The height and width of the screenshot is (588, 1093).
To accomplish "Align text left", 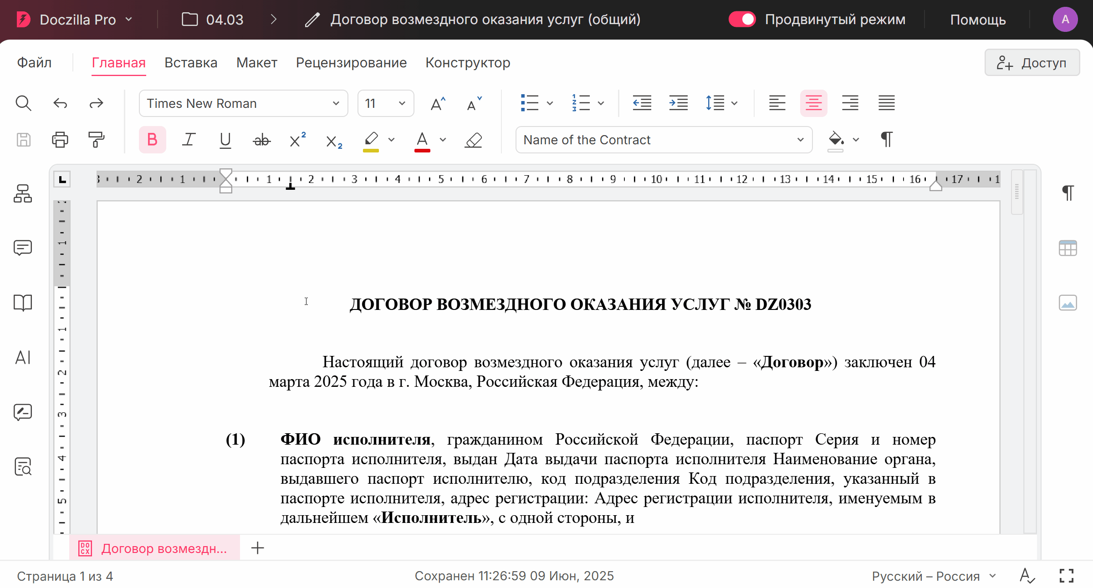I will [777, 103].
